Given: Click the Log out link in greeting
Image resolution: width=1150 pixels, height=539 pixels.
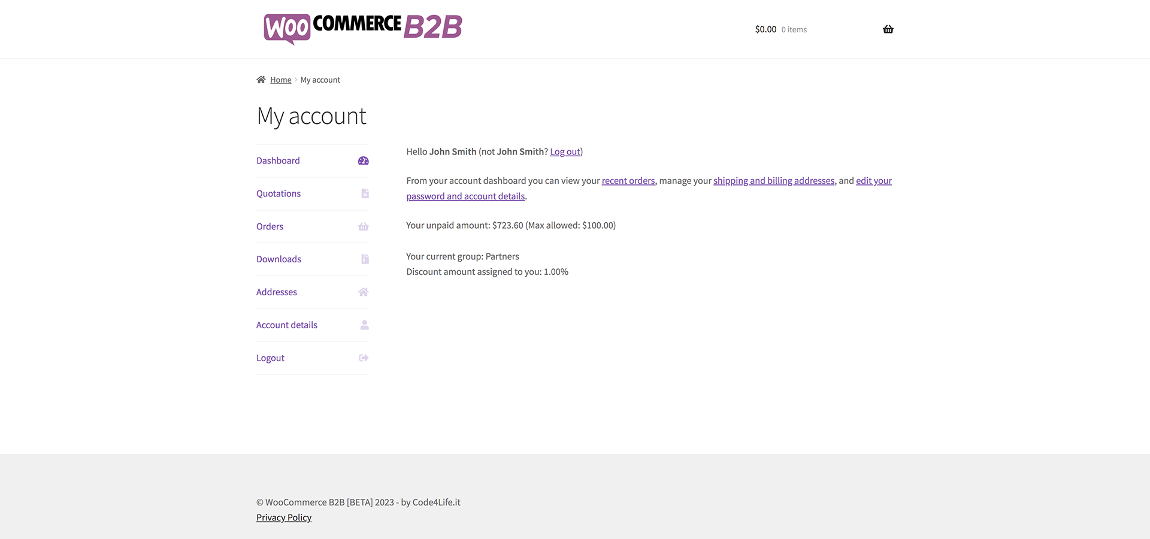Looking at the screenshot, I should point(565,152).
